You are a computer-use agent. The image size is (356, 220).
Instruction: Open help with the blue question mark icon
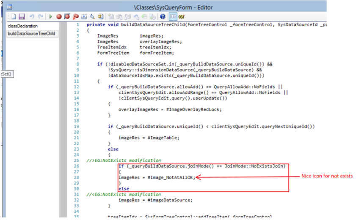pos(163,16)
